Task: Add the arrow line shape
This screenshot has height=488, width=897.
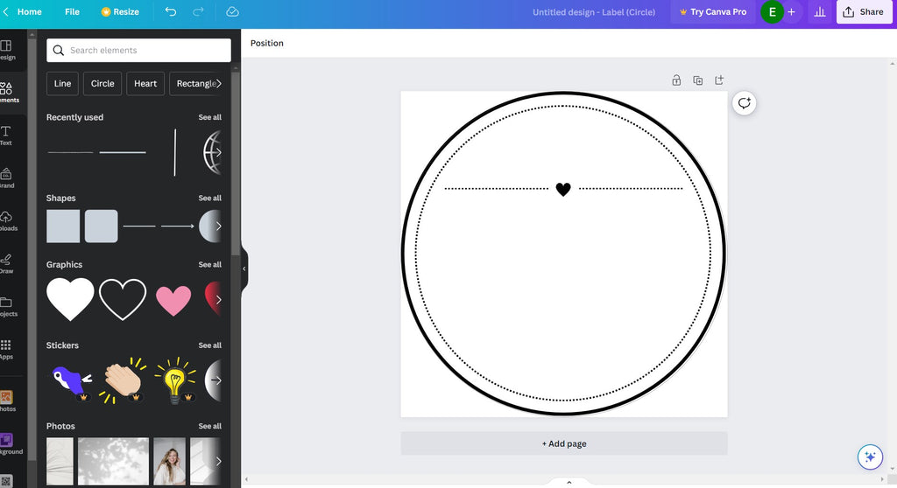Action: [x=177, y=227]
